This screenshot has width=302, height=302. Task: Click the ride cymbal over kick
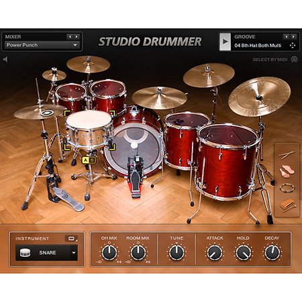click(159, 98)
